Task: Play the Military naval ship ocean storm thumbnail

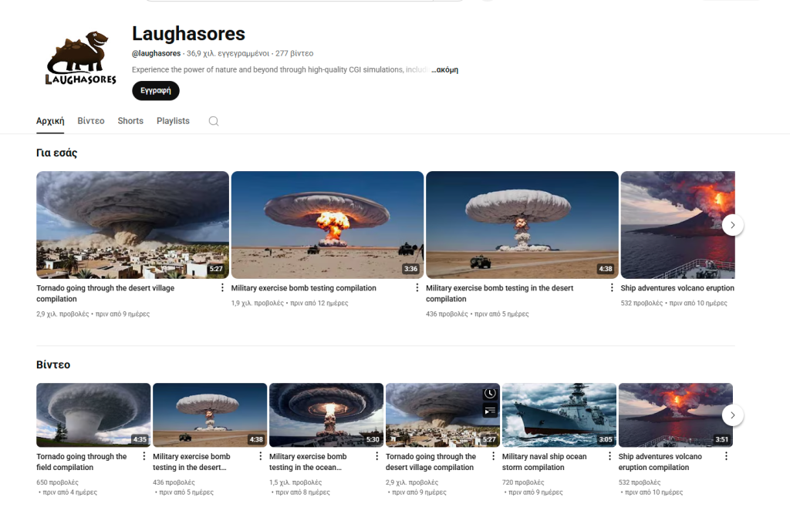Action: pos(559,415)
